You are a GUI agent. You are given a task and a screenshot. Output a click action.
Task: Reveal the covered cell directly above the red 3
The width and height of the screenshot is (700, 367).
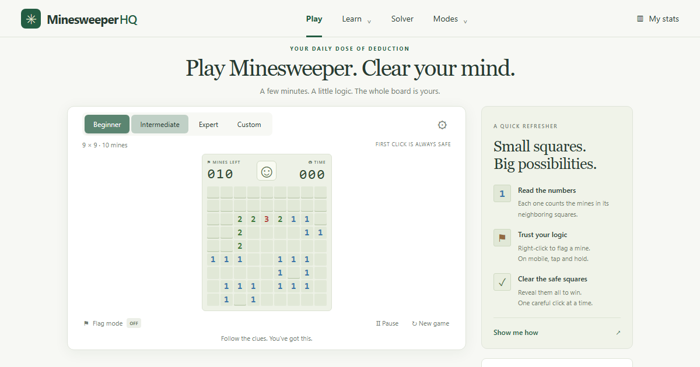pos(267,206)
